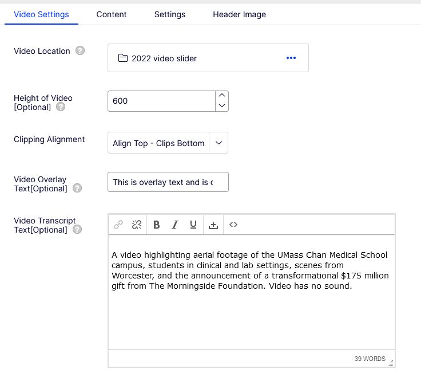421x377 pixels.
Task: Click the remove link icon in editor toolbar
Action: point(137,225)
